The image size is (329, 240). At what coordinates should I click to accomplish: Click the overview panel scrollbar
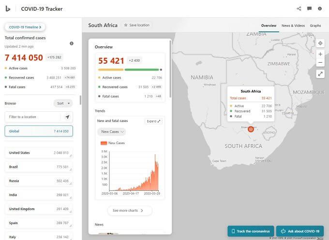(170, 69)
